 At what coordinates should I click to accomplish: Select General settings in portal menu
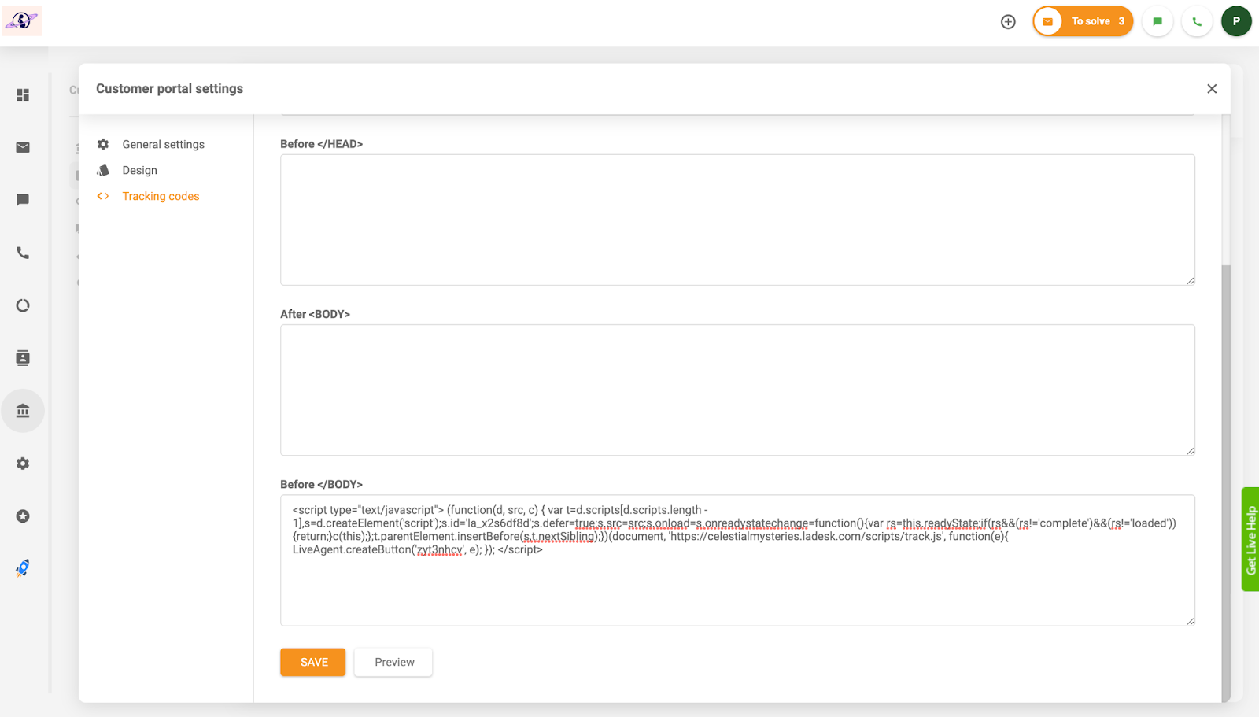tap(163, 145)
